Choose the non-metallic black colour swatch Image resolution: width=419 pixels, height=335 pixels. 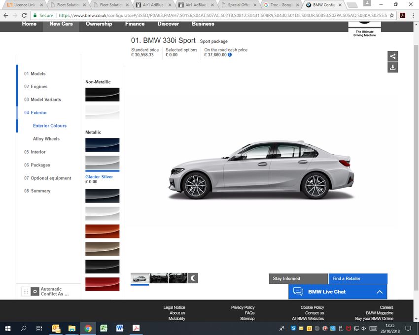pos(103,95)
